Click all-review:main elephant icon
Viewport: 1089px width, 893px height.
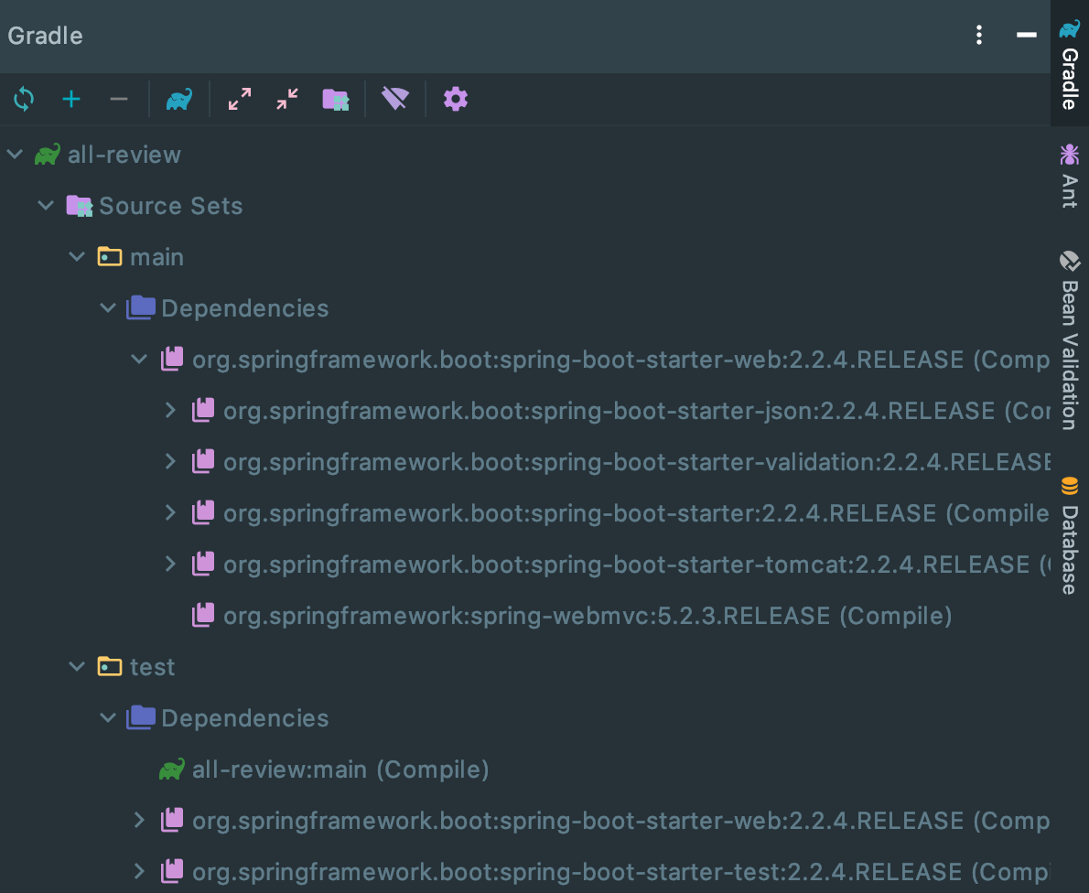pos(171,769)
